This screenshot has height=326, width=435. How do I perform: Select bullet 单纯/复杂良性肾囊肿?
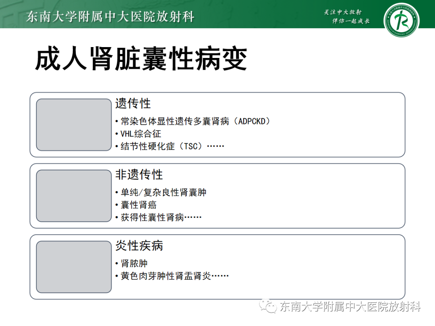coord(164,192)
